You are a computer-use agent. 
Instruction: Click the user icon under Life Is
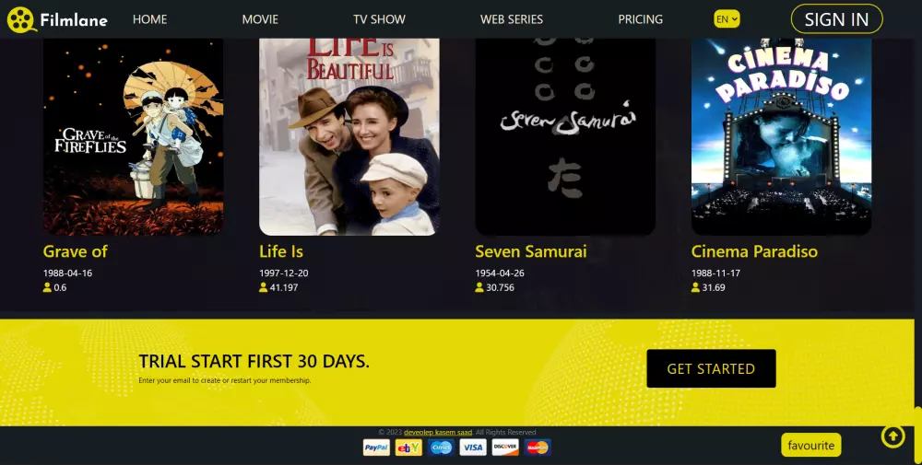[264, 287]
